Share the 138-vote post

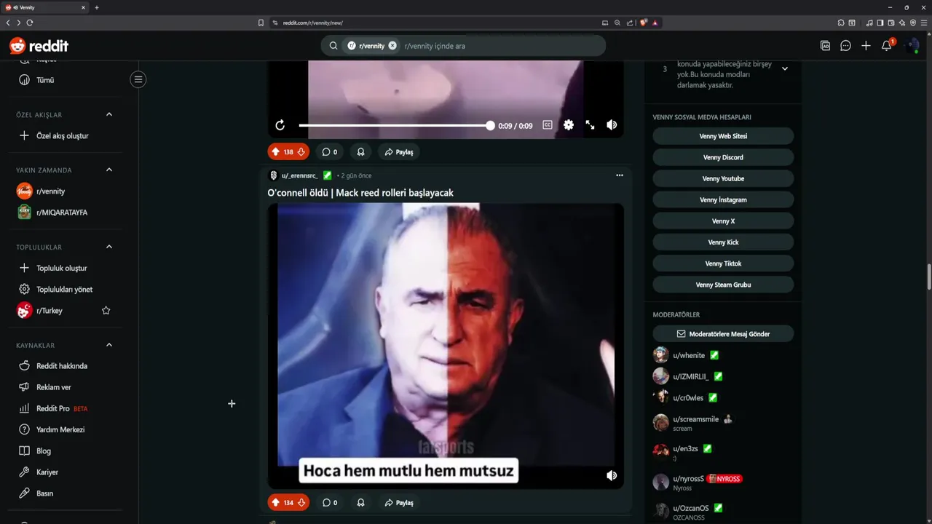pyautogui.click(x=399, y=152)
